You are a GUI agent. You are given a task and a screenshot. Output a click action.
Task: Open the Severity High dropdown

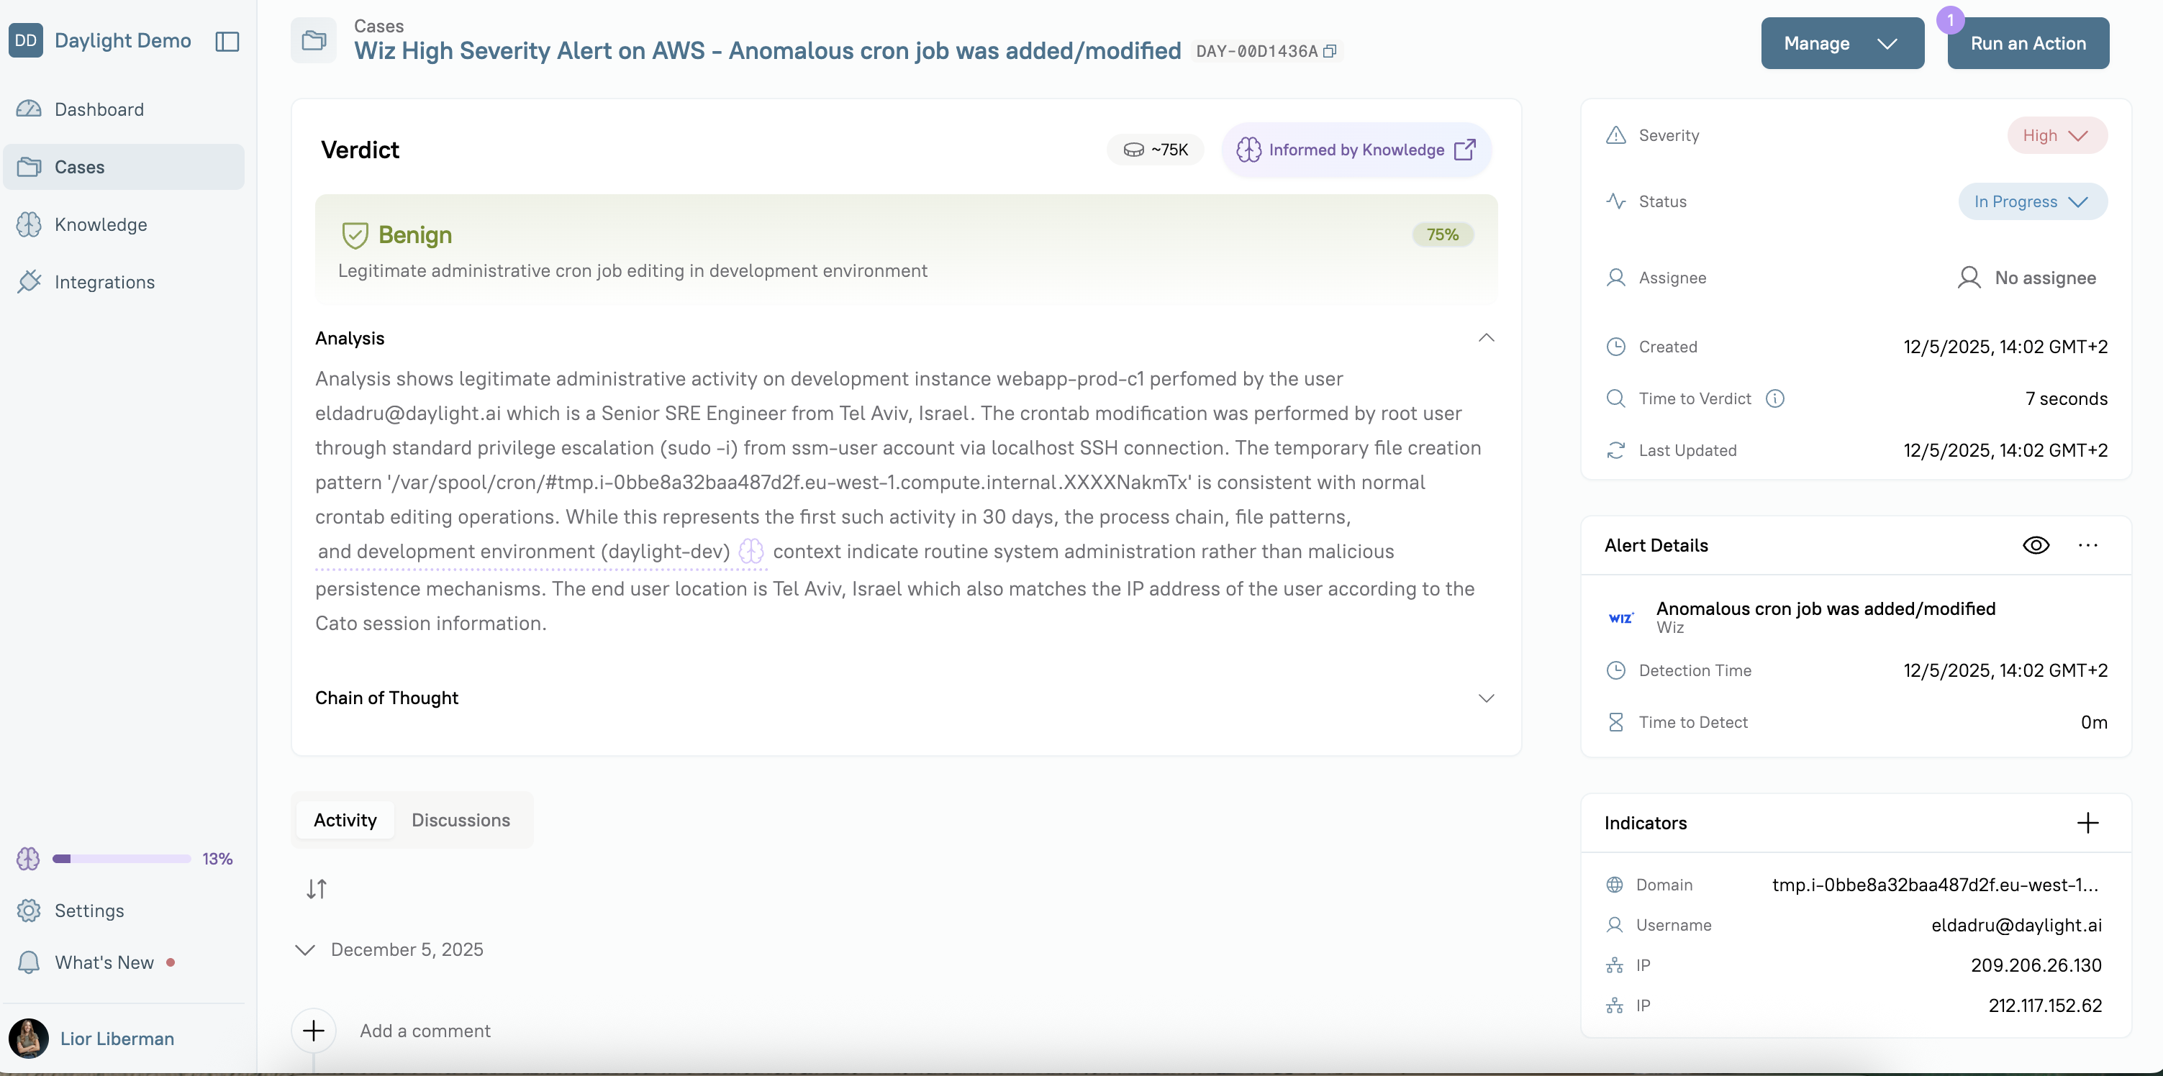click(x=2057, y=135)
